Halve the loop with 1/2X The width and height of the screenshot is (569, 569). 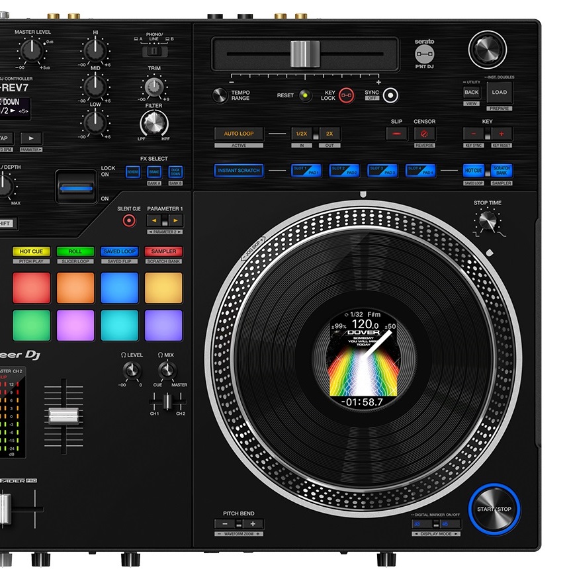point(302,134)
